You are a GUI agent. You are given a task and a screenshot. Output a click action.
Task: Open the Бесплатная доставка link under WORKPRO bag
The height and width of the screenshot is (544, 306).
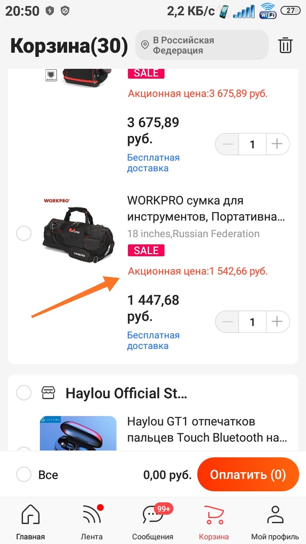click(x=153, y=340)
